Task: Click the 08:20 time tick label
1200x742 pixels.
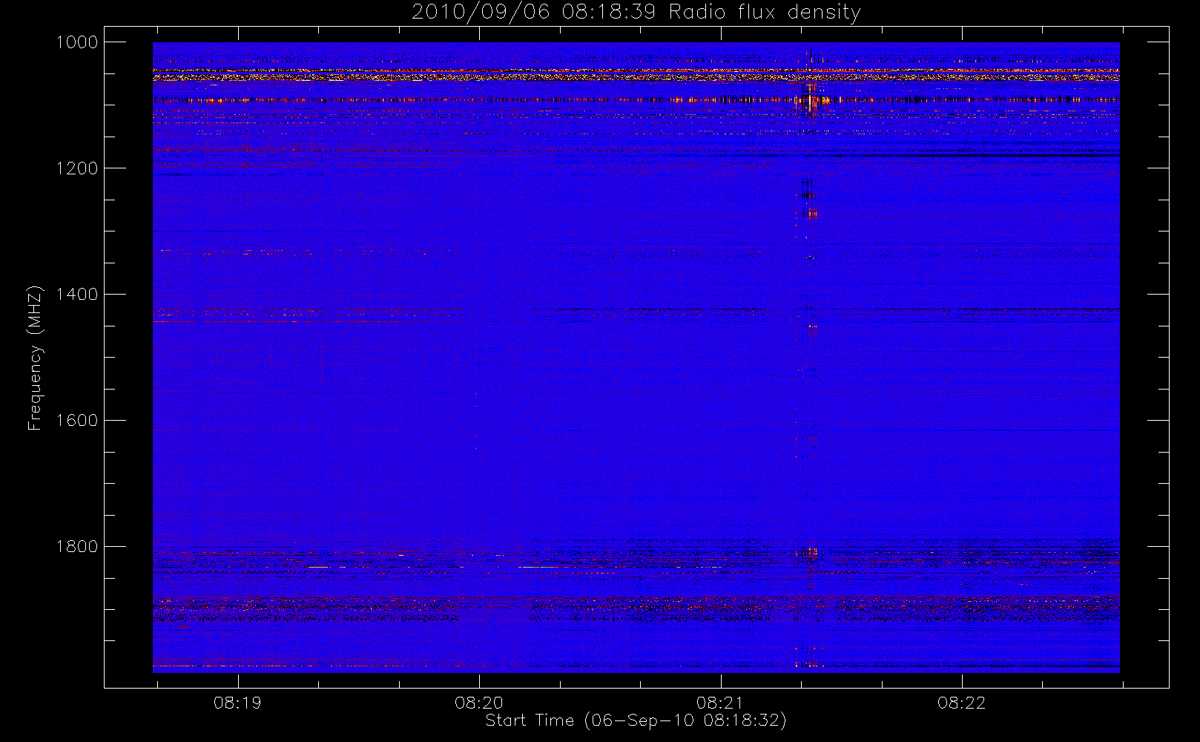Action: click(479, 703)
